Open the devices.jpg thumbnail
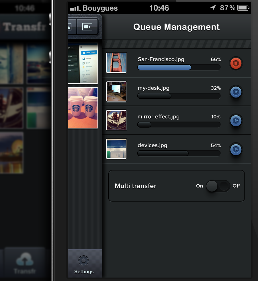This screenshot has height=281, width=258. point(116,149)
